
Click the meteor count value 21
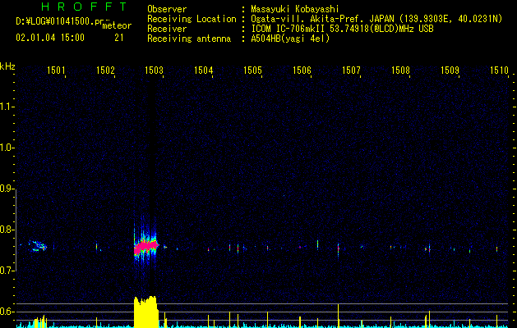(x=119, y=38)
